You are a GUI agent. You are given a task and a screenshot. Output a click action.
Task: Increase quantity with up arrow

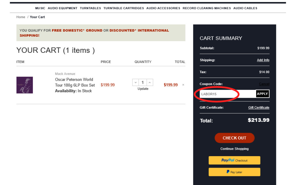pyautogui.click(x=150, y=83)
